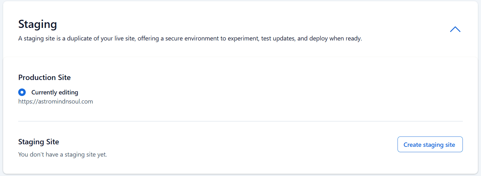Click the blue filled radio circle icon

(22, 92)
